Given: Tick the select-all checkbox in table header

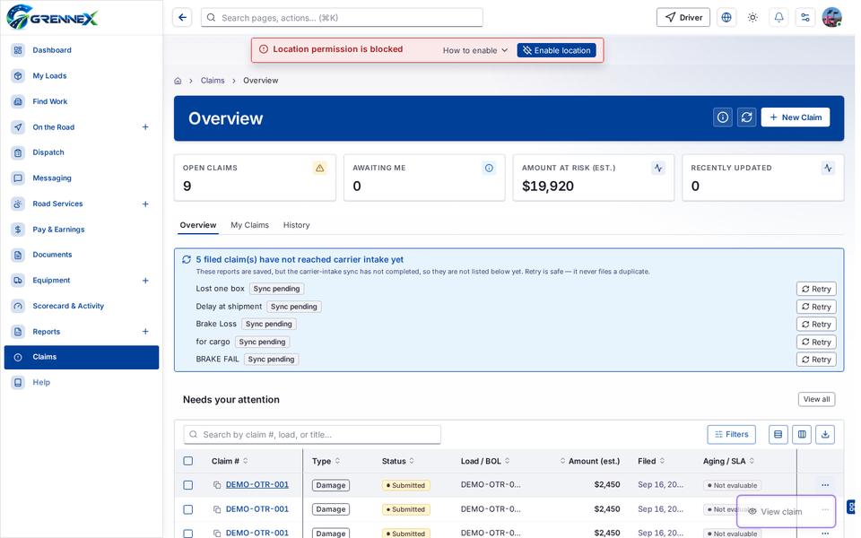Looking at the screenshot, I should pyautogui.click(x=187, y=461).
